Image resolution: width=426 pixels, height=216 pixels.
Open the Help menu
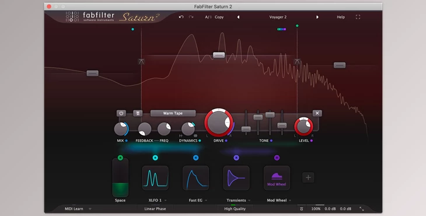(x=341, y=17)
